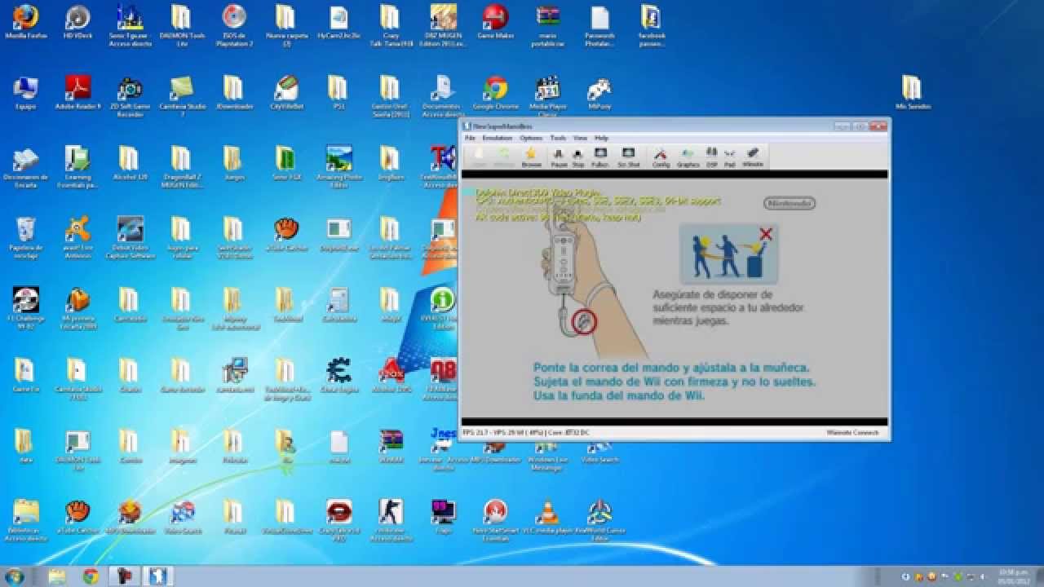
Task: Select the Amazing Photo Editor desktop icon
Action: [338, 167]
